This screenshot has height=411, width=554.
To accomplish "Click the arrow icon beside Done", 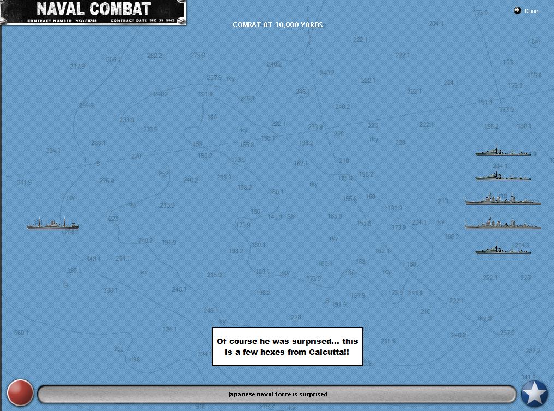I will (517, 10).
